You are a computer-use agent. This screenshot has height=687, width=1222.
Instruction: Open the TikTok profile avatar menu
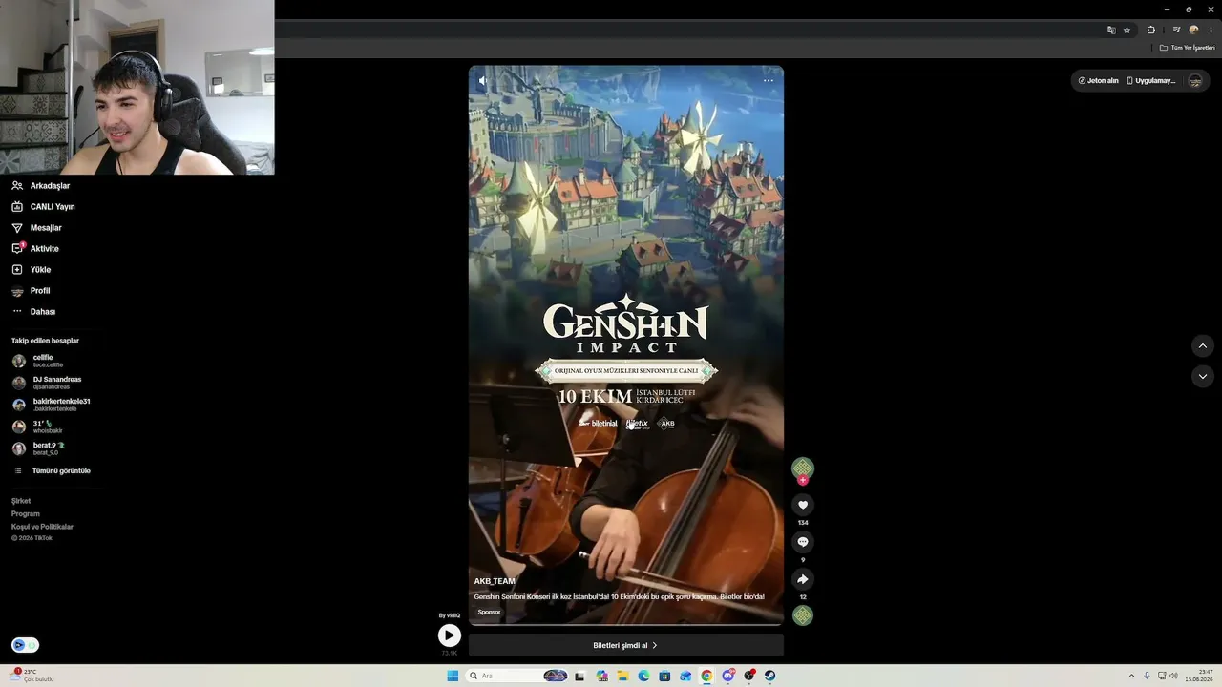point(1195,81)
